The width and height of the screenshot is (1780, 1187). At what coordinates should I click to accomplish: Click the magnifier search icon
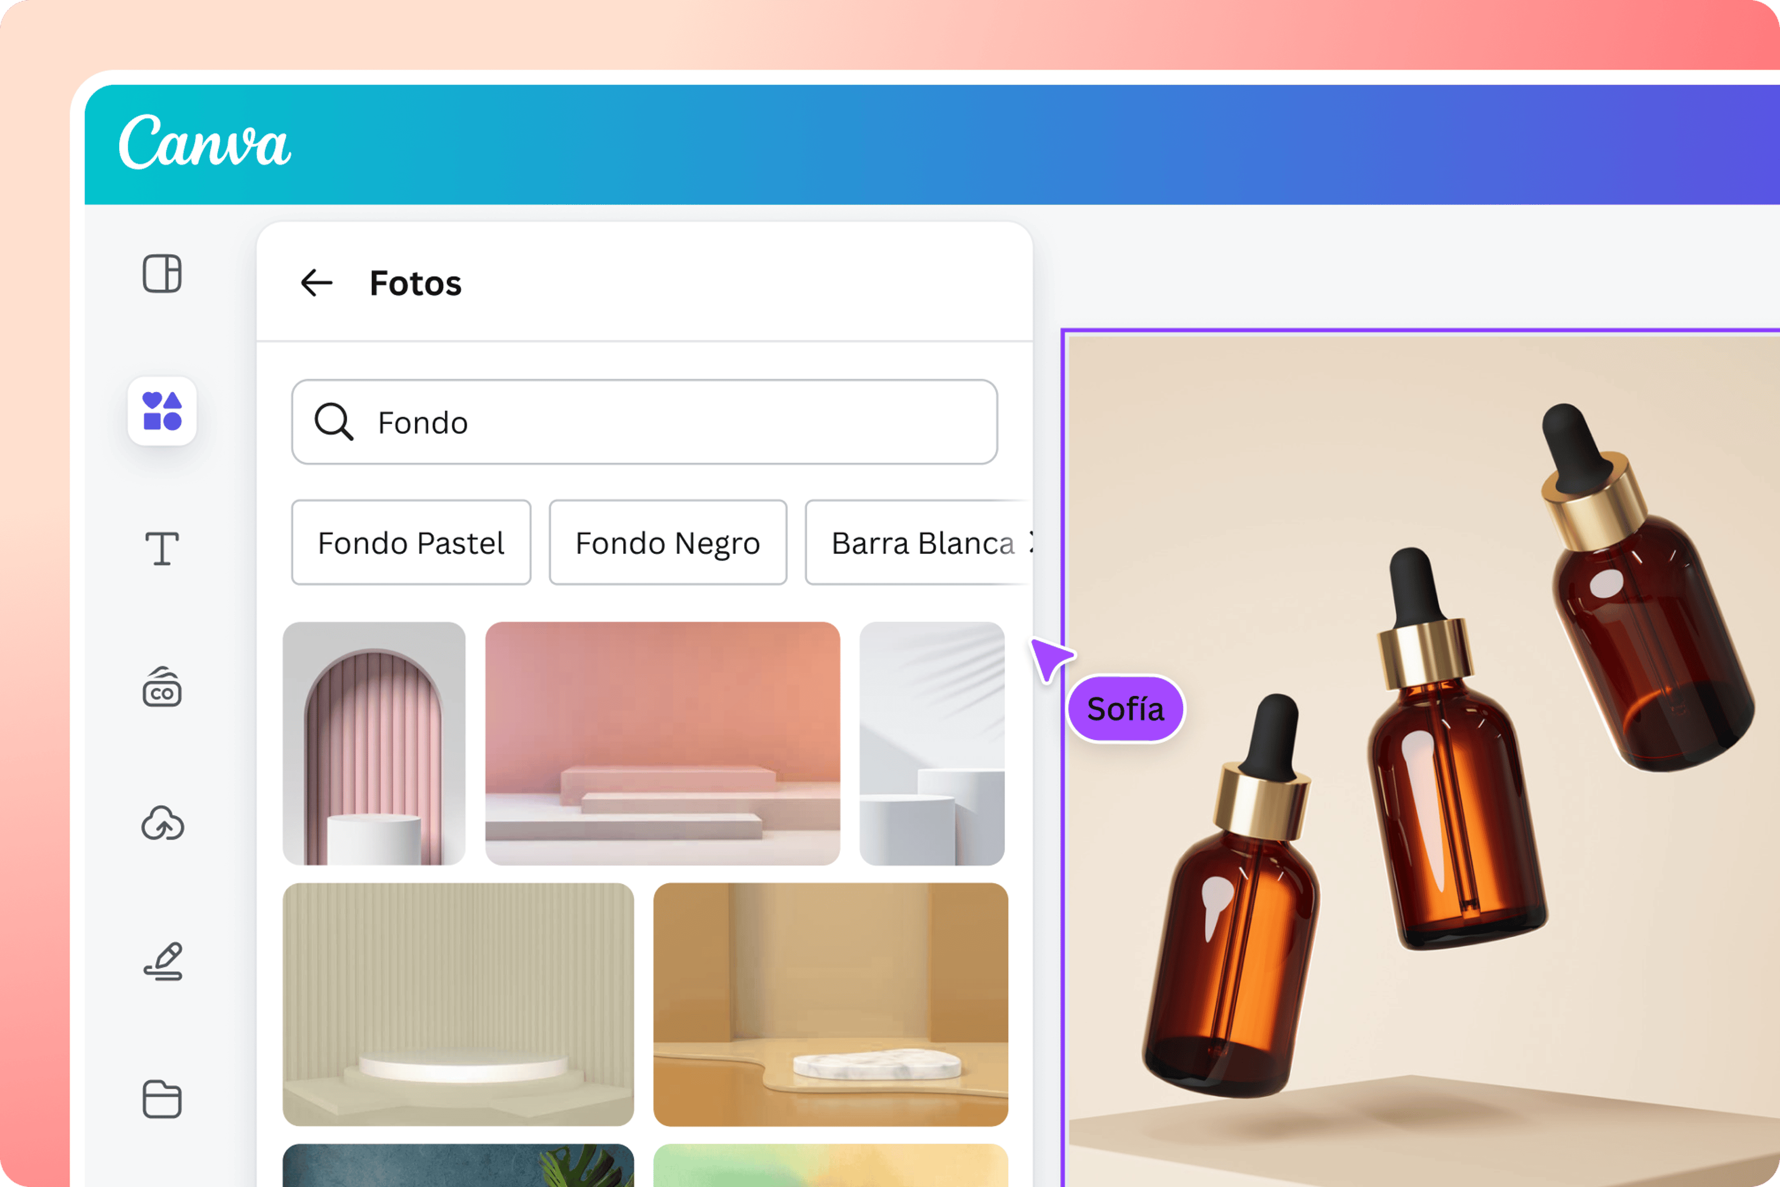[334, 422]
